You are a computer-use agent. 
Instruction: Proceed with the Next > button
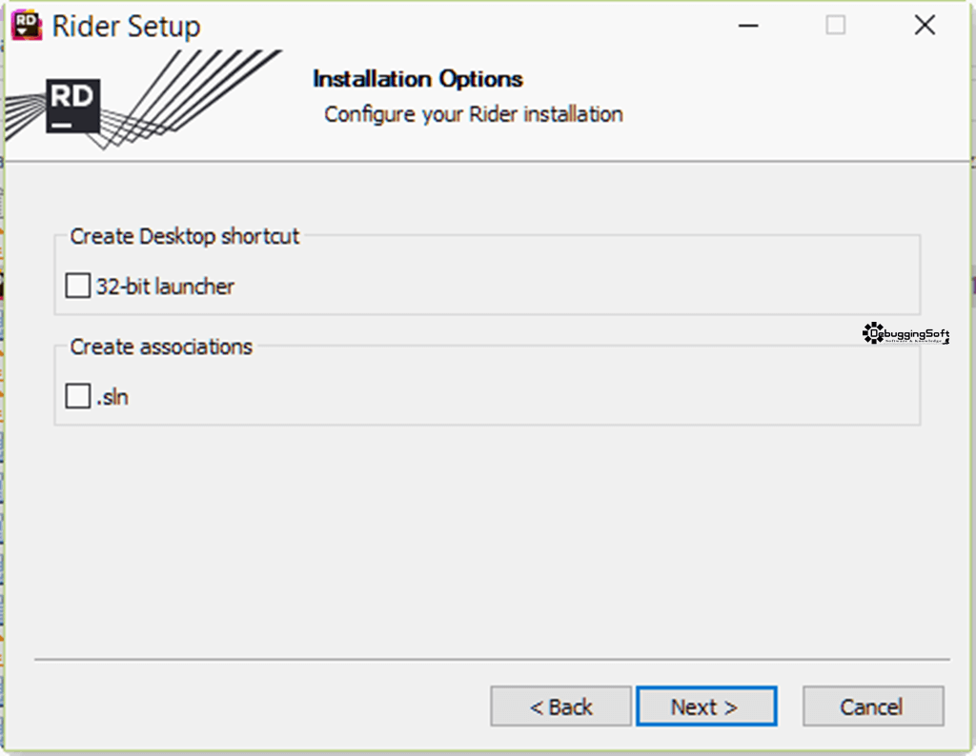(706, 706)
